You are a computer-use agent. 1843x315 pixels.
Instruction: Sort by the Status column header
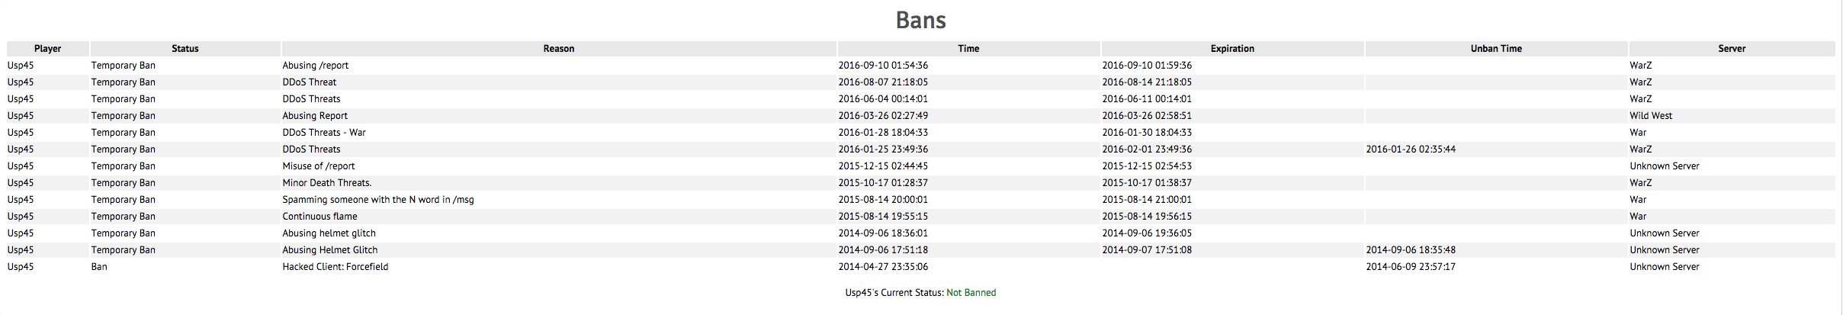(185, 49)
